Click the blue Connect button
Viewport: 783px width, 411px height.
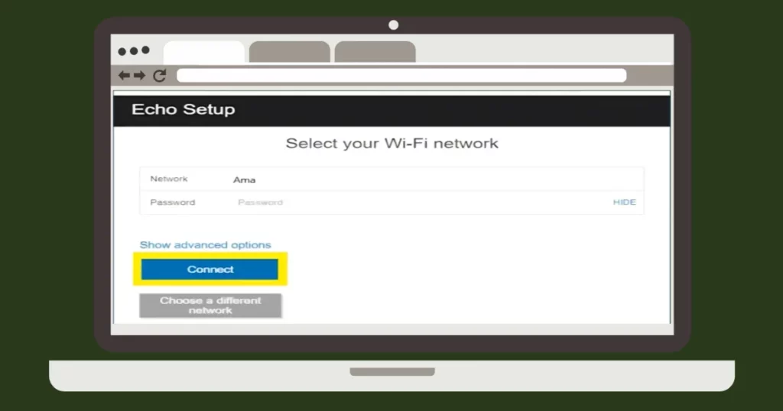click(x=210, y=270)
